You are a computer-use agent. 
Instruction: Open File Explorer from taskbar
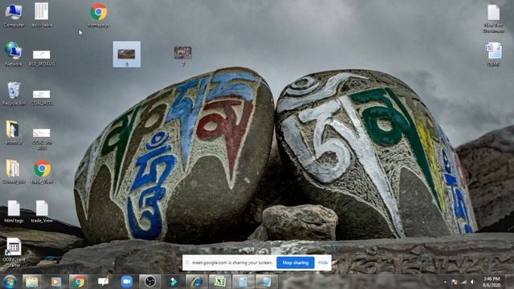(x=32, y=282)
